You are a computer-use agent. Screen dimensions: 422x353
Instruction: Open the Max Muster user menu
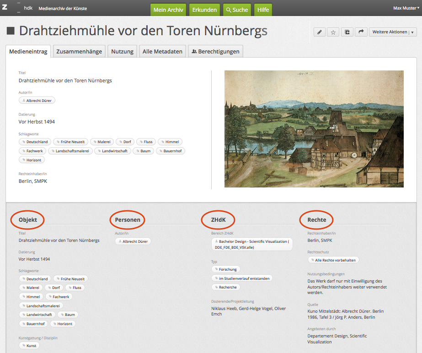tap(406, 8)
